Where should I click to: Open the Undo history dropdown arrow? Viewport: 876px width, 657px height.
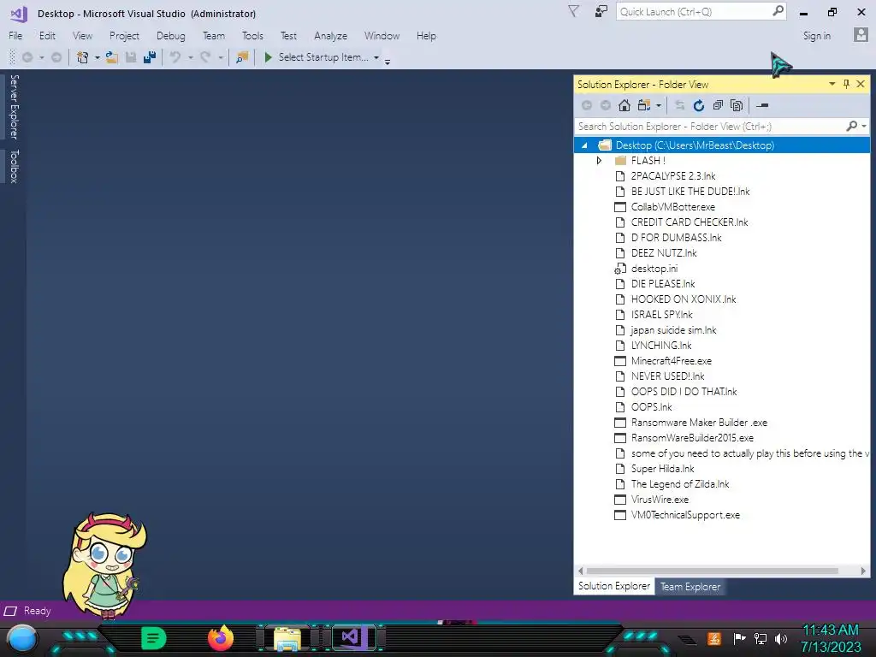(191, 57)
